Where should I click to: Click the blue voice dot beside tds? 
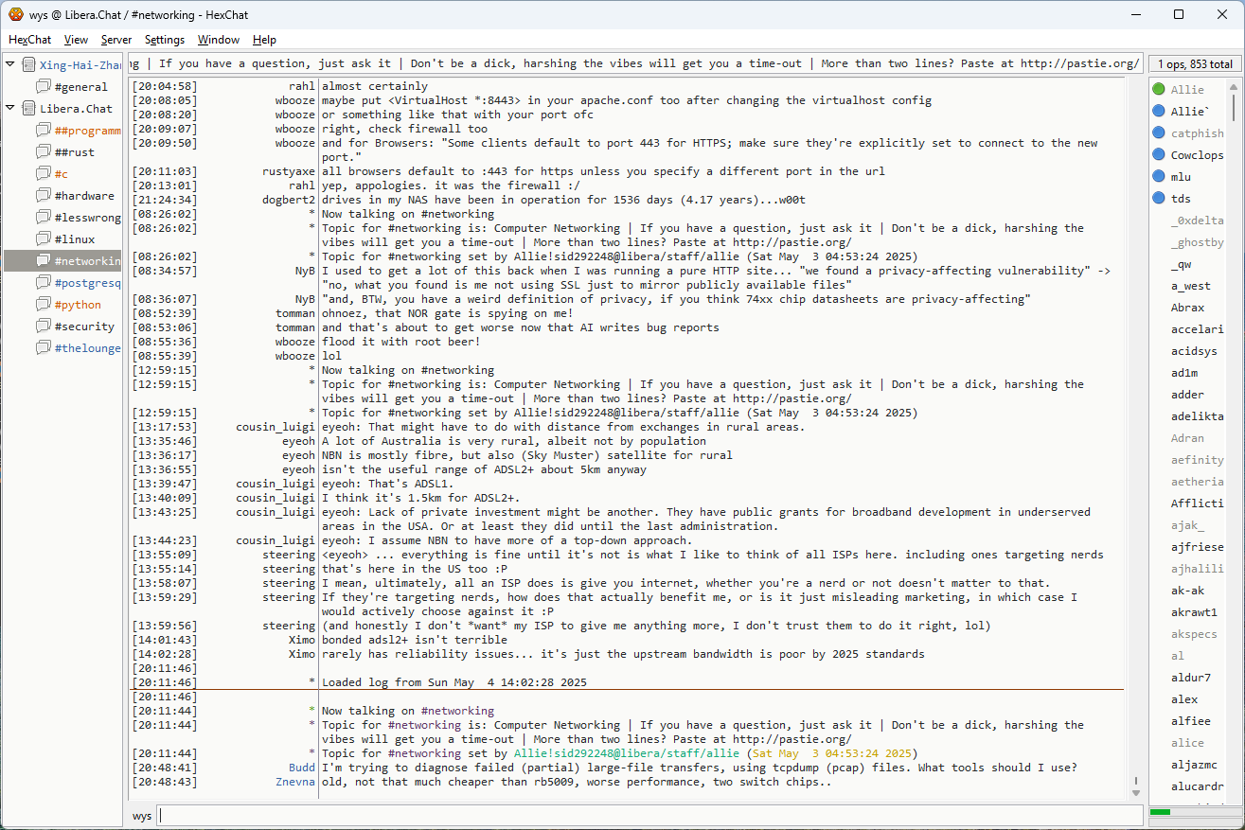point(1159,199)
